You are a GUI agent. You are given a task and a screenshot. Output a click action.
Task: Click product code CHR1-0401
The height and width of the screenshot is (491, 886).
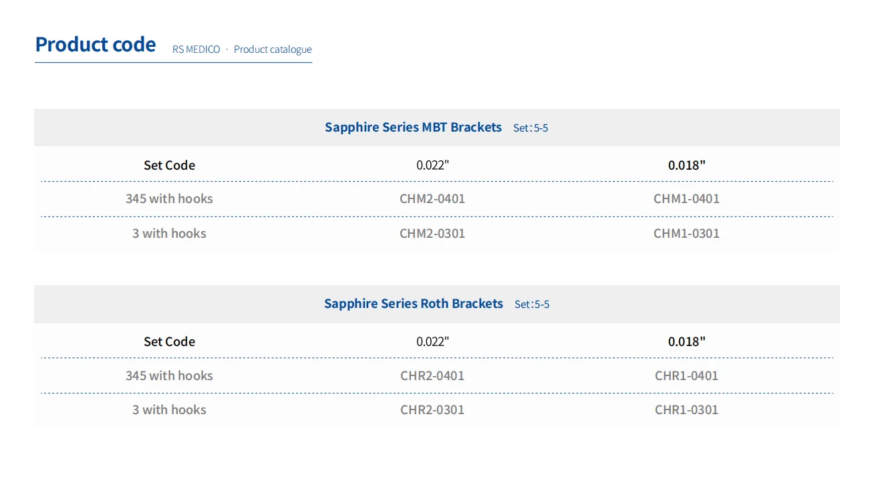[686, 375]
